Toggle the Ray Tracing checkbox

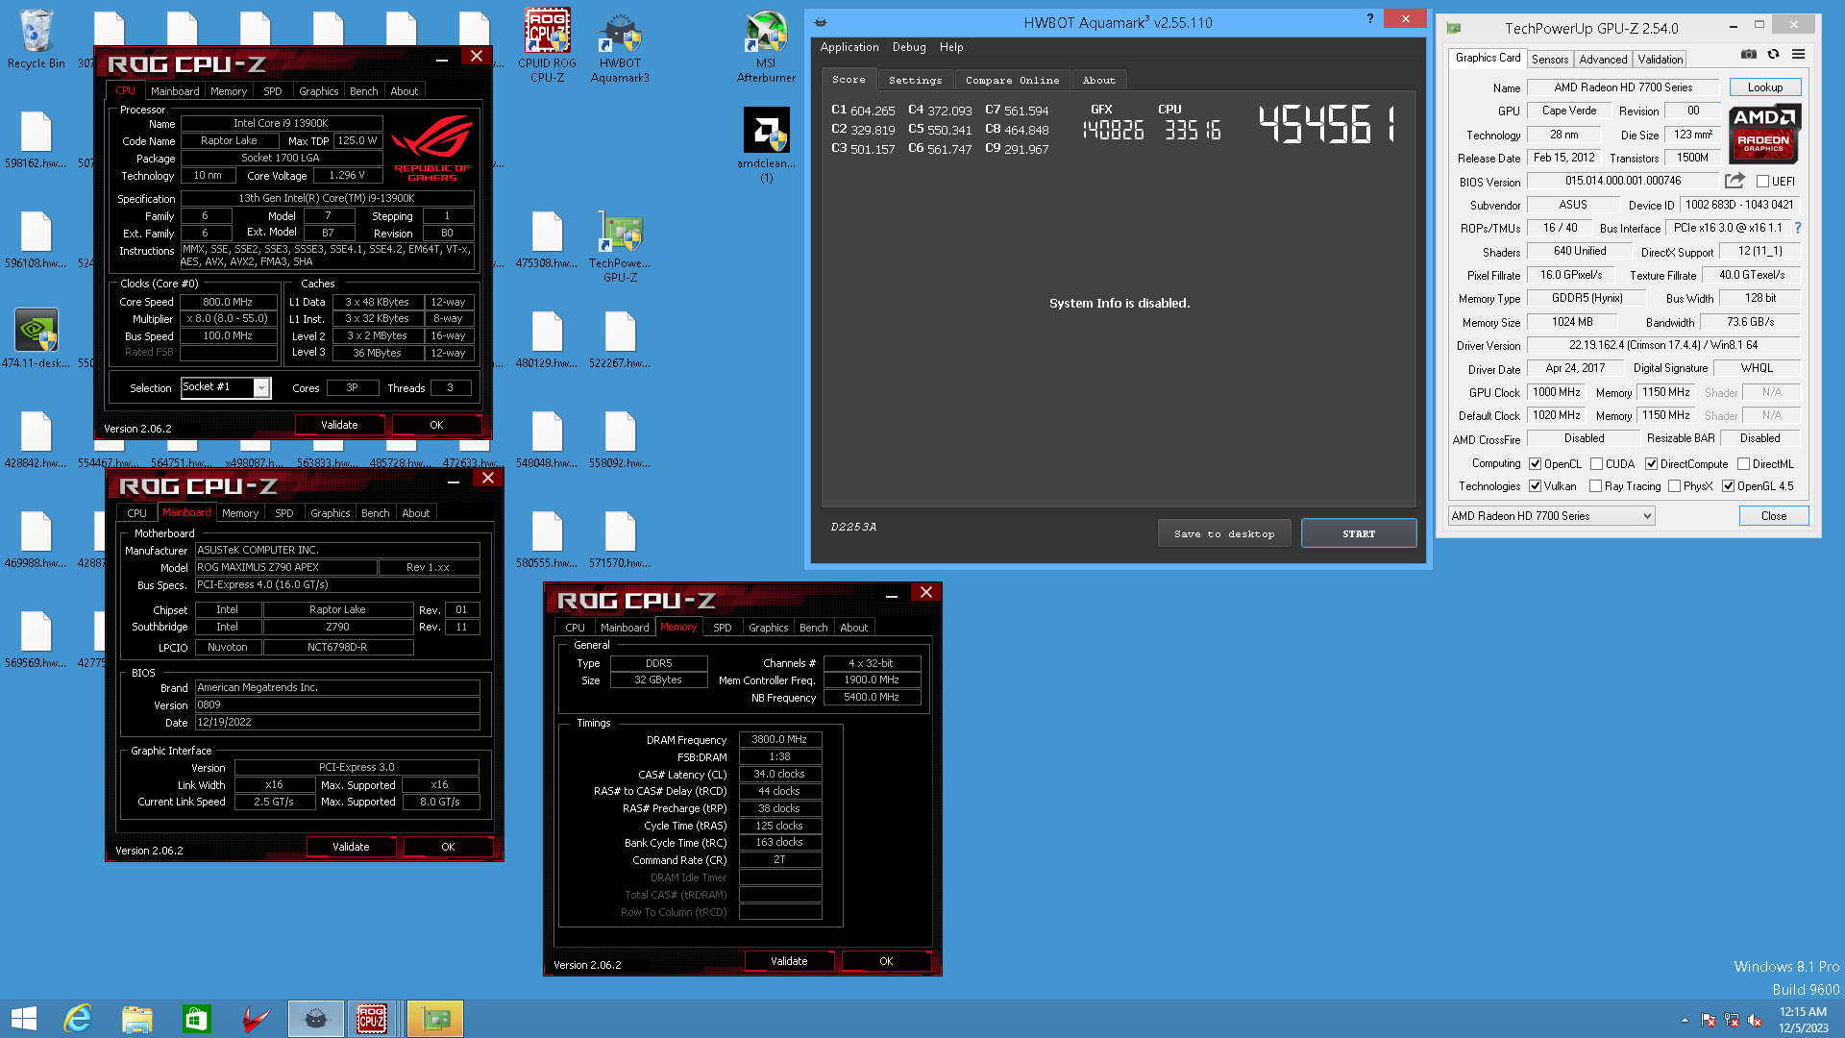tap(1595, 485)
